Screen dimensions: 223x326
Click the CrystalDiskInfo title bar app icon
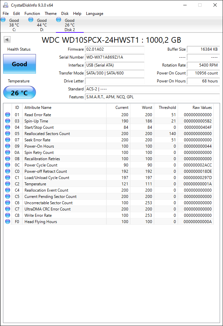click(x=6, y=5)
